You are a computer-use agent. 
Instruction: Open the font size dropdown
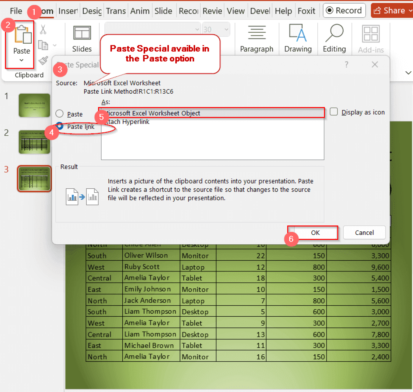(x=226, y=29)
